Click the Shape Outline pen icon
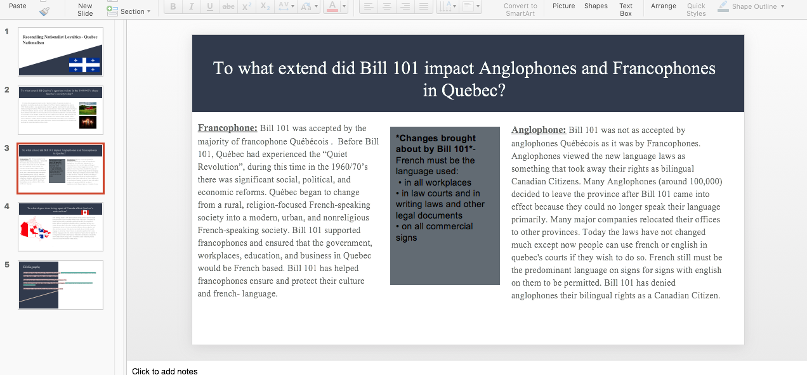The image size is (807, 375). pos(723,7)
